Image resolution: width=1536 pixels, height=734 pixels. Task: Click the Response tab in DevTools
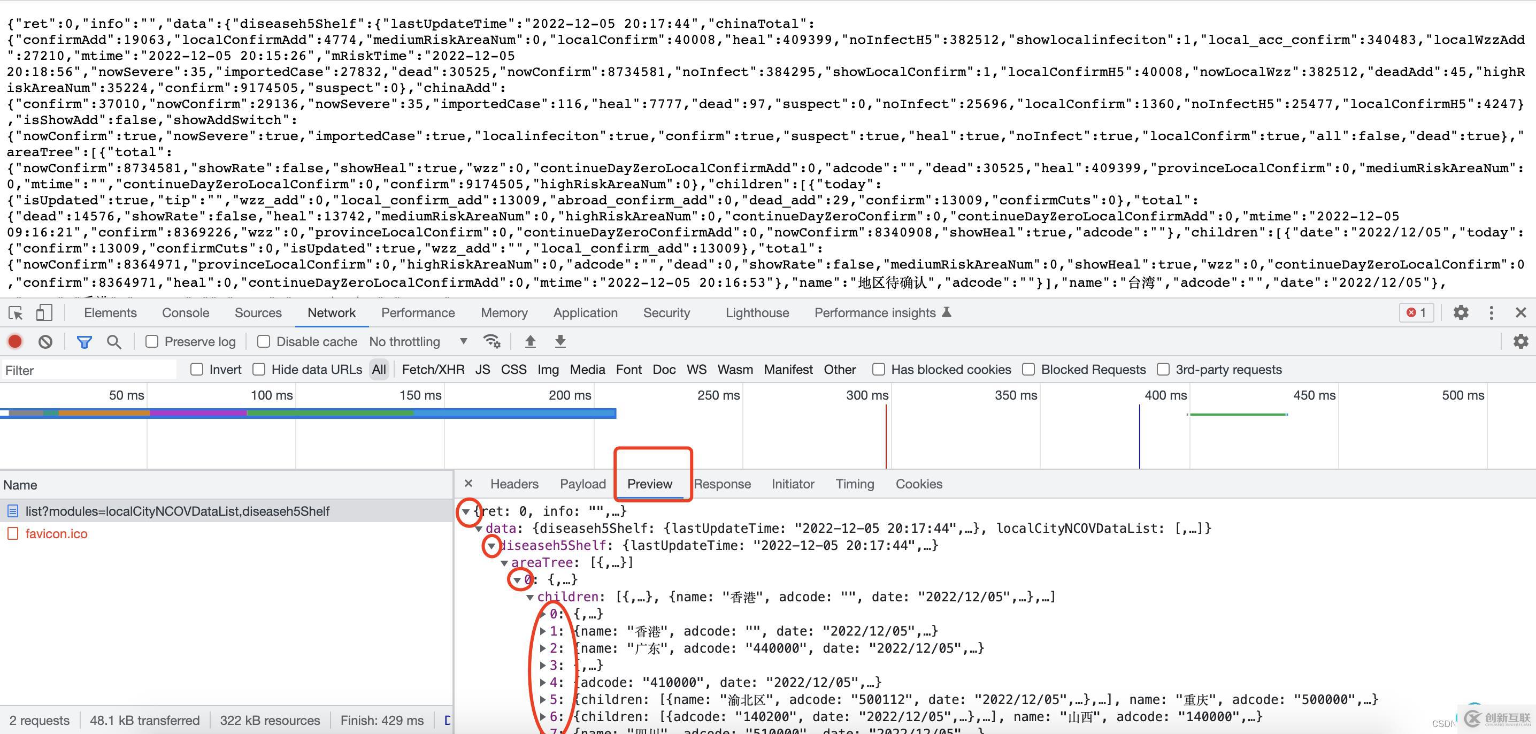tap(722, 484)
